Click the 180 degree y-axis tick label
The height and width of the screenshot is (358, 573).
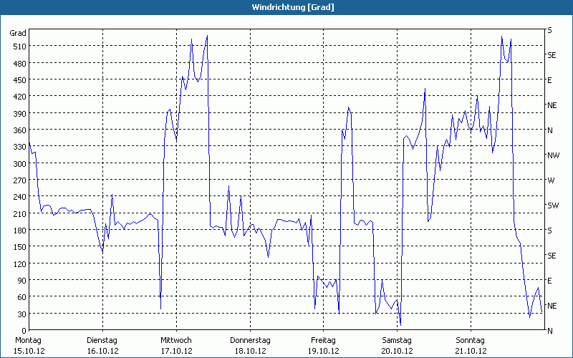point(18,231)
